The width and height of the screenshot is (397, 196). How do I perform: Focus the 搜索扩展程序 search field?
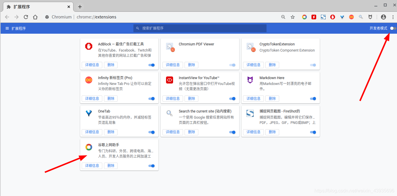coord(200,28)
